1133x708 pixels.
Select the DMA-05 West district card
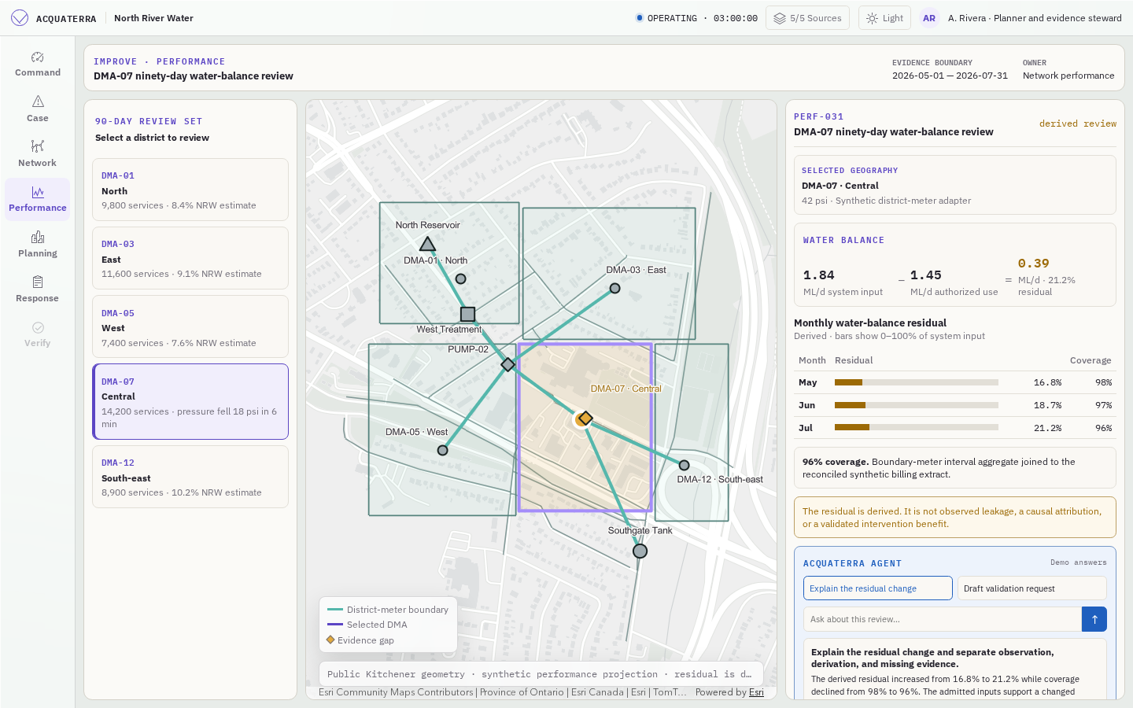pyautogui.click(x=190, y=326)
